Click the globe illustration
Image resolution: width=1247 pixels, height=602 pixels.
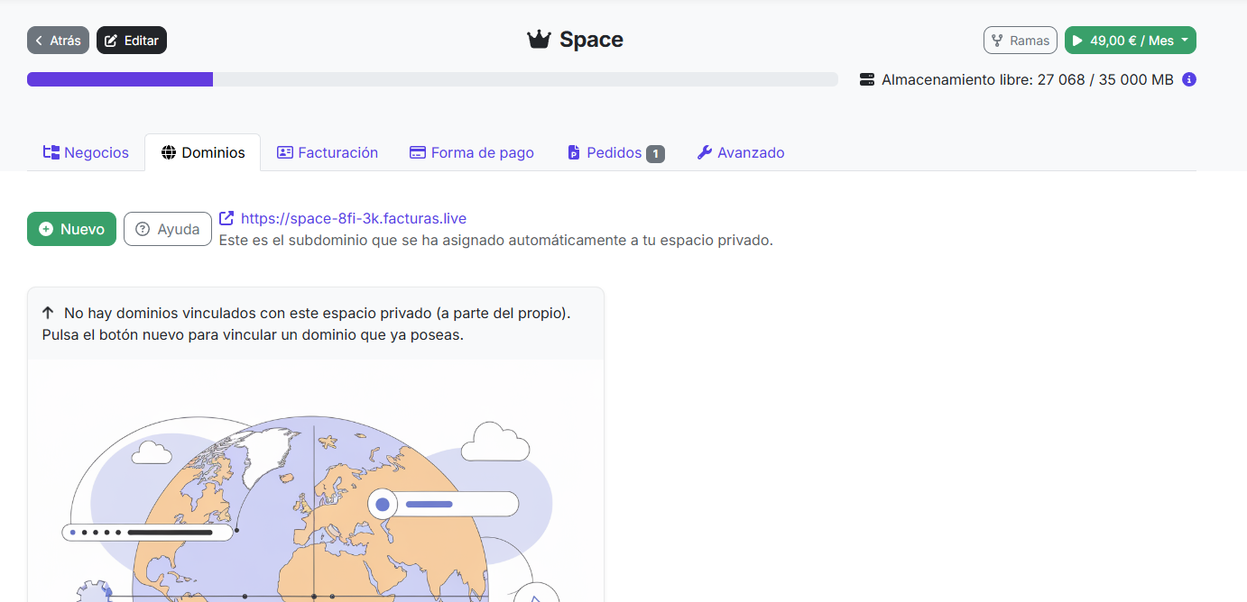click(312, 506)
